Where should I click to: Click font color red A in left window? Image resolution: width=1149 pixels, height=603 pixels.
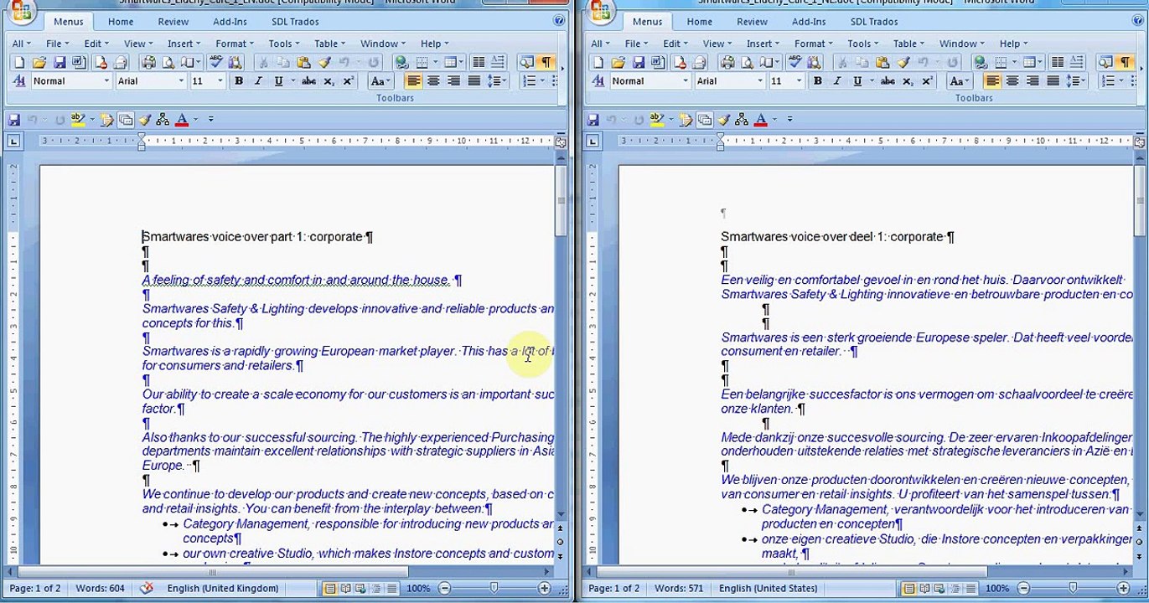182,120
